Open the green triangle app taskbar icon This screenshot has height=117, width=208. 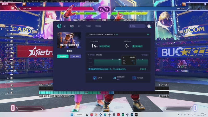point(123,114)
